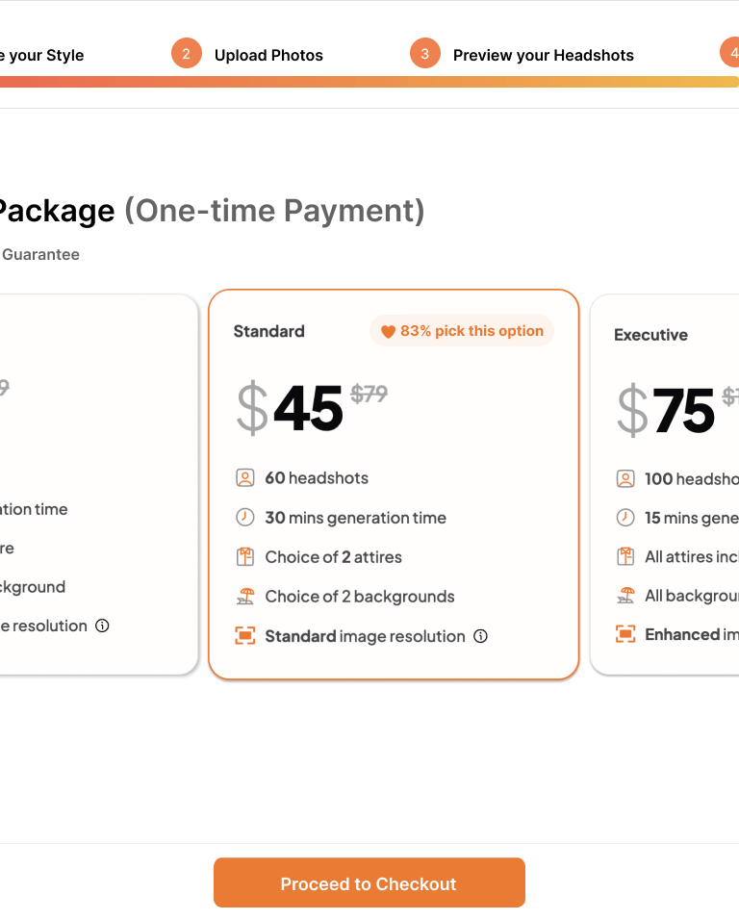The width and height of the screenshot is (739, 920).
Task: Click the Executive plan headshots icon
Action: tap(625, 478)
